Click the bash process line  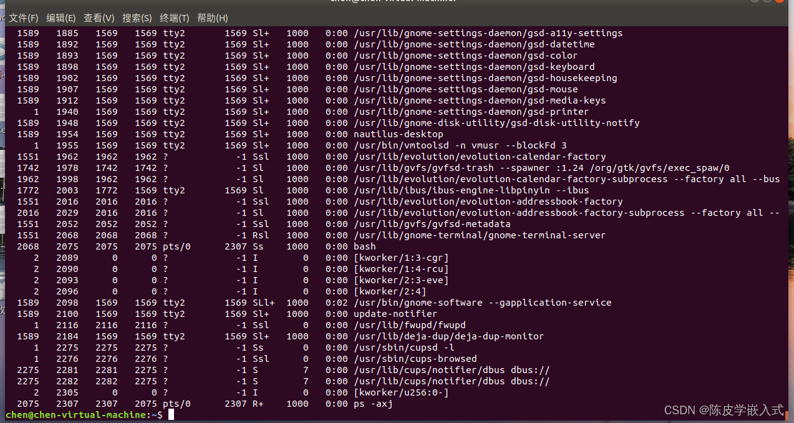pyautogui.click(x=366, y=246)
